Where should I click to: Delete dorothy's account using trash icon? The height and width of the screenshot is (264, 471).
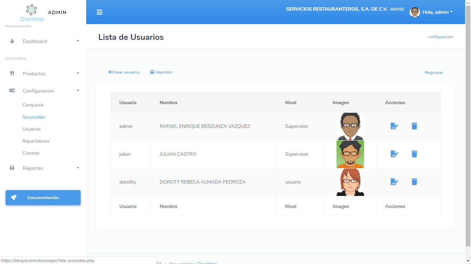coord(414,182)
